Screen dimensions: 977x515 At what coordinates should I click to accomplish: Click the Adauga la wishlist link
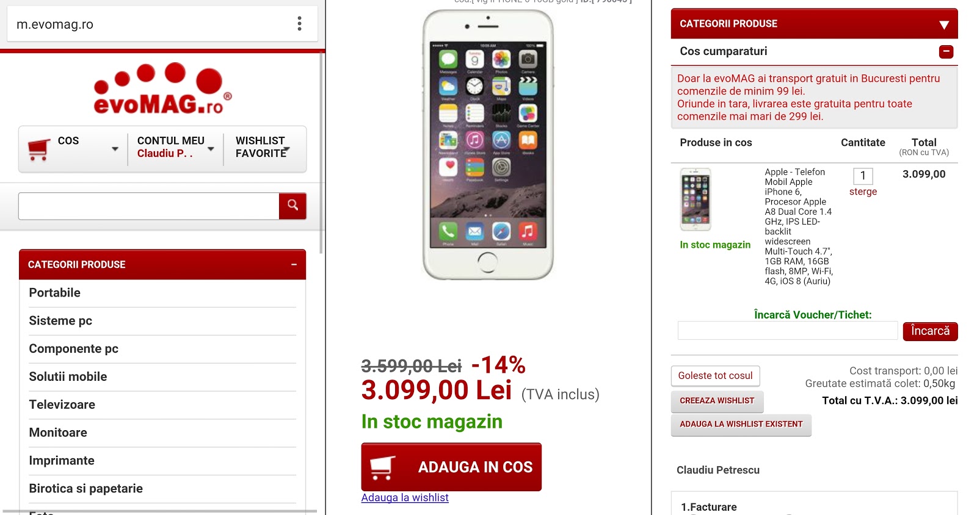pos(405,498)
